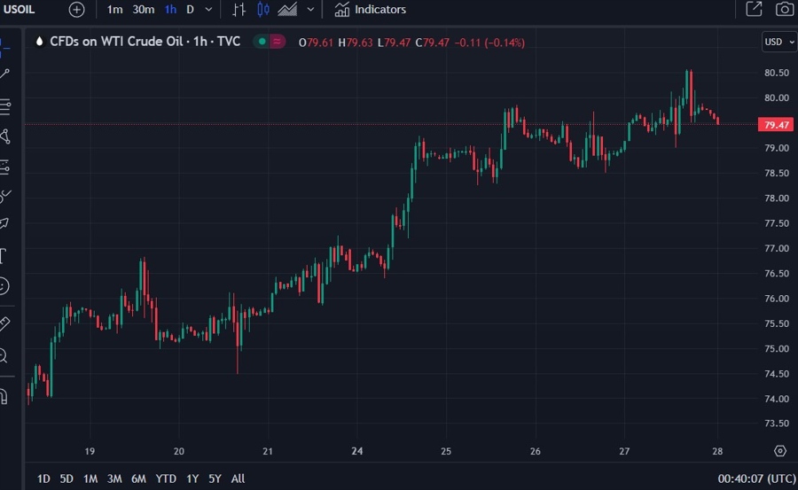The height and width of the screenshot is (490, 798).
Task: Open the fullscreen/popup chart icon
Action: click(x=754, y=9)
